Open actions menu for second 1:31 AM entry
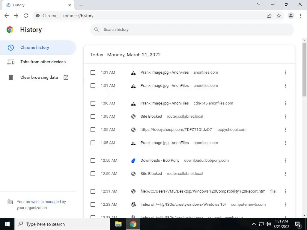The height and width of the screenshot is (230, 307). (286, 86)
